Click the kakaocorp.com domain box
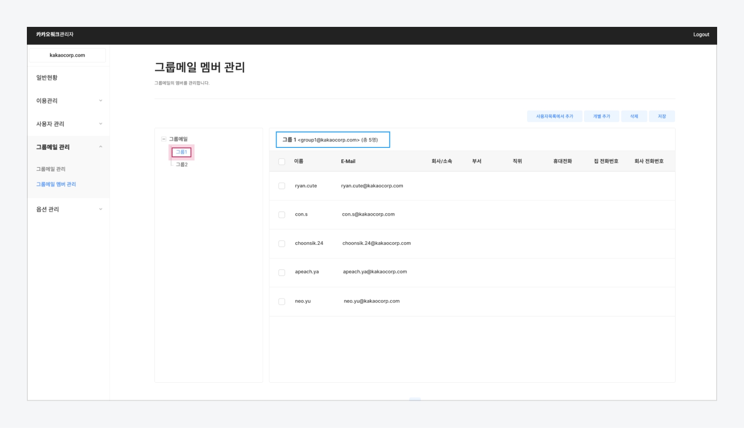 (67, 55)
